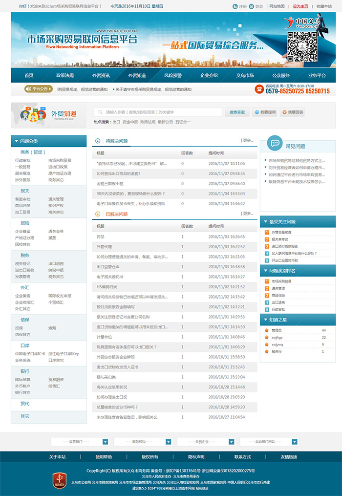This screenshot has height=496, width=342.
Task: Click the 我要提问 ask question button
Action: [264, 112]
